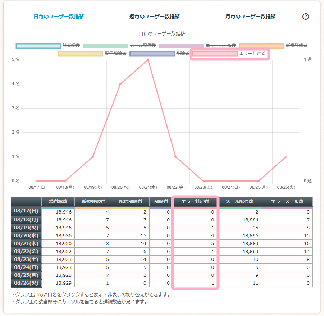324x316 pixels.
Task: Toggle エラー判定者 legend series
Action: 229,54
